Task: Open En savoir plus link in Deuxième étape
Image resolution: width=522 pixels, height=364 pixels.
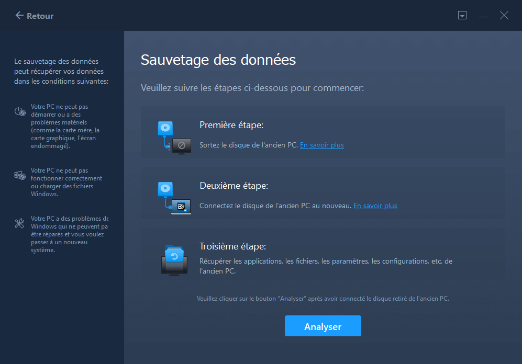Action: [x=375, y=206]
